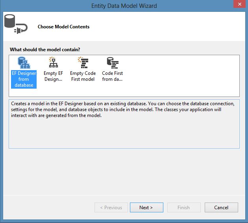This screenshot has width=248, height=223.
Task: Go to the next wizard step
Action: [146, 207]
